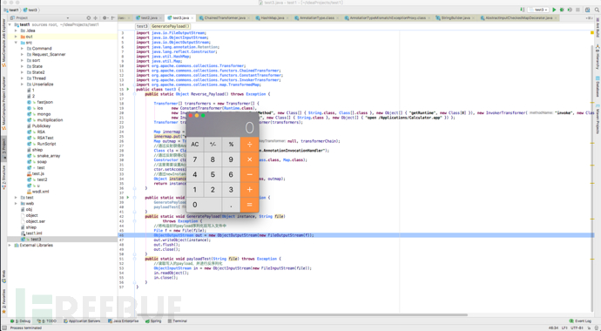The image size is (601, 331).
Task: Select the object.ser file in tree
Action: 35,221
